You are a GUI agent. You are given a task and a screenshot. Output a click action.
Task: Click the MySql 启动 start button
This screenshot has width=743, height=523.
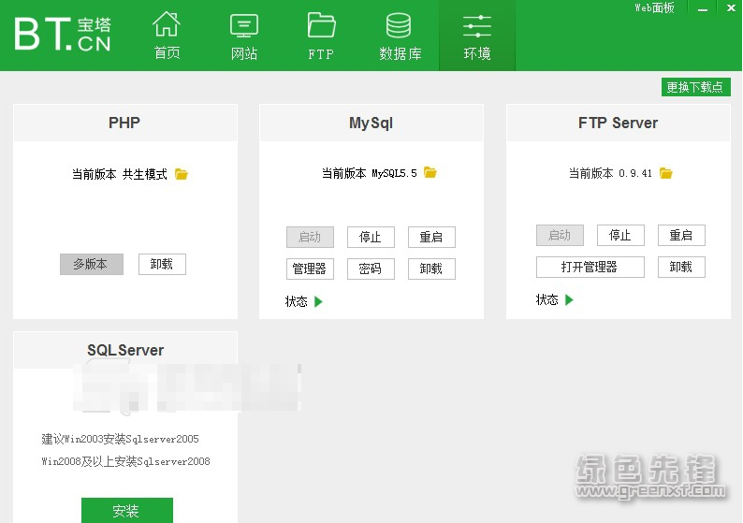point(310,237)
